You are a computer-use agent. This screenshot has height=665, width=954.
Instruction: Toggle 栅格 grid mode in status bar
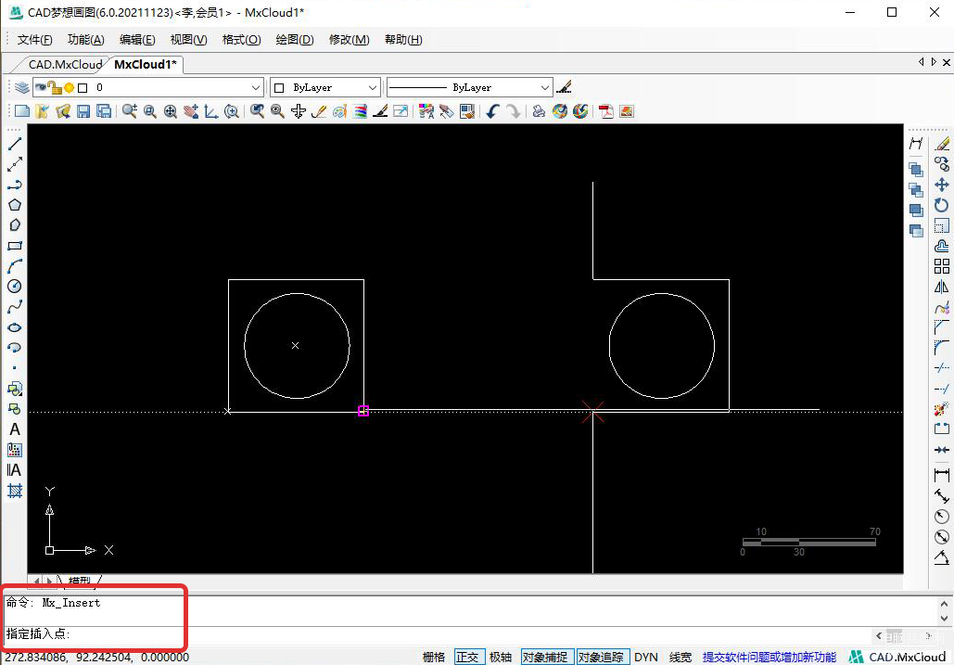[434, 657]
